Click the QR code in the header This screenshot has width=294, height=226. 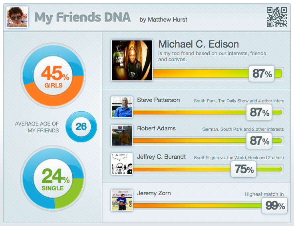click(x=277, y=17)
